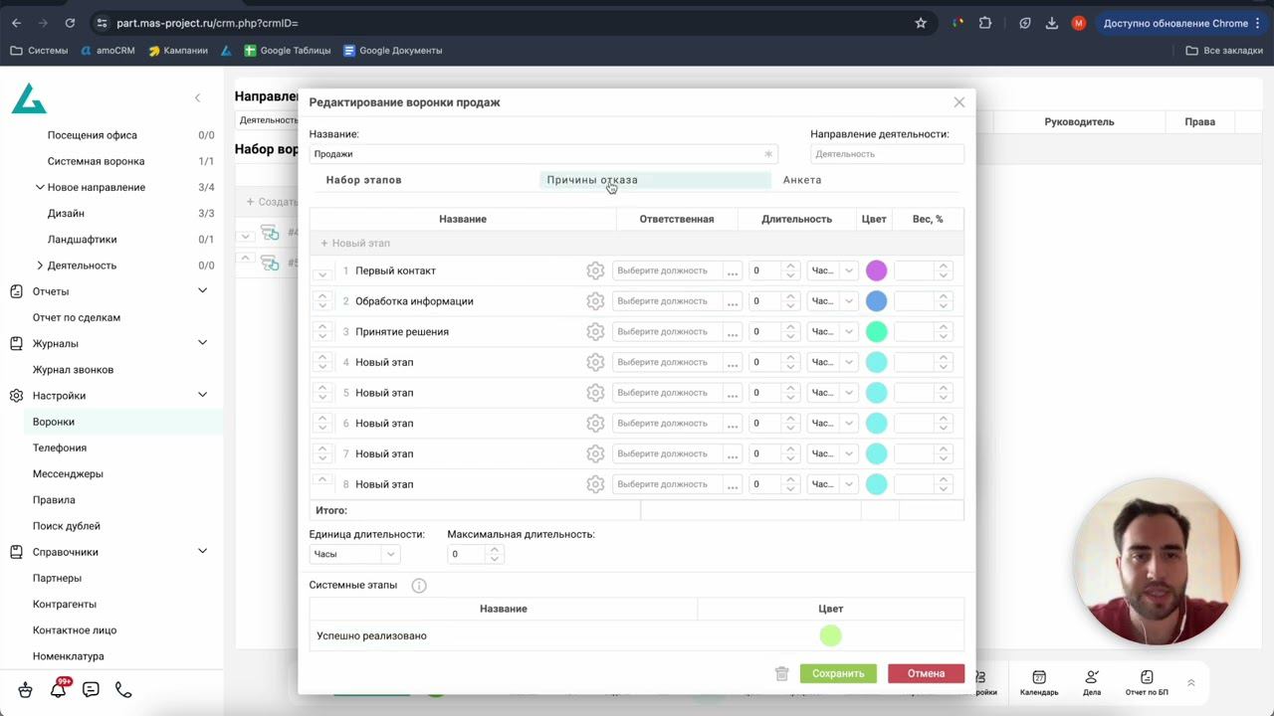
Task: Click Выберите должность field for Первый контакт
Action: (x=667, y=270)
